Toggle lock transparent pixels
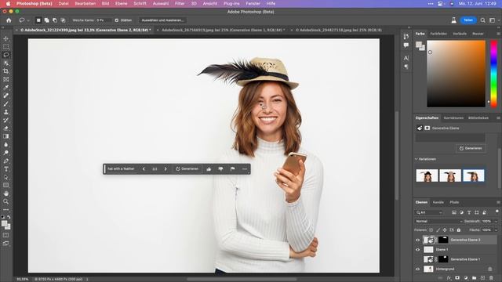502x282 pixels. (431, 230)
